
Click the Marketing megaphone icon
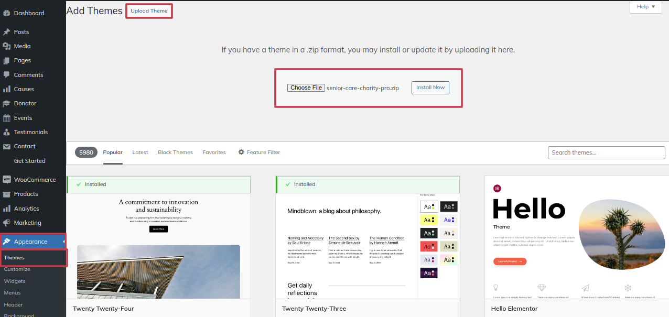click(7, 223)
